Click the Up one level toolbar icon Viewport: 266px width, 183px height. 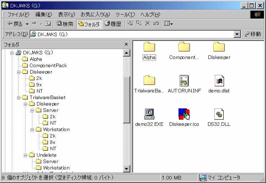coord(48,23)
